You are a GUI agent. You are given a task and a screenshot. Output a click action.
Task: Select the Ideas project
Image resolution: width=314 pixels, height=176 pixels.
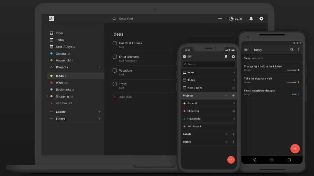(76, 76)
